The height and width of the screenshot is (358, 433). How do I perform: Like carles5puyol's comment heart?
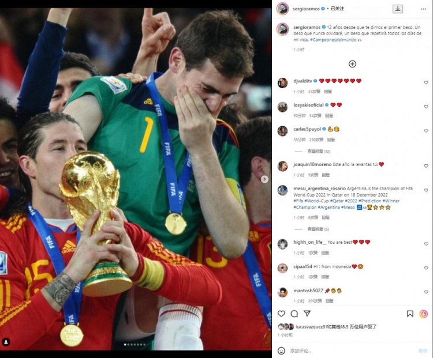(426, 131)
